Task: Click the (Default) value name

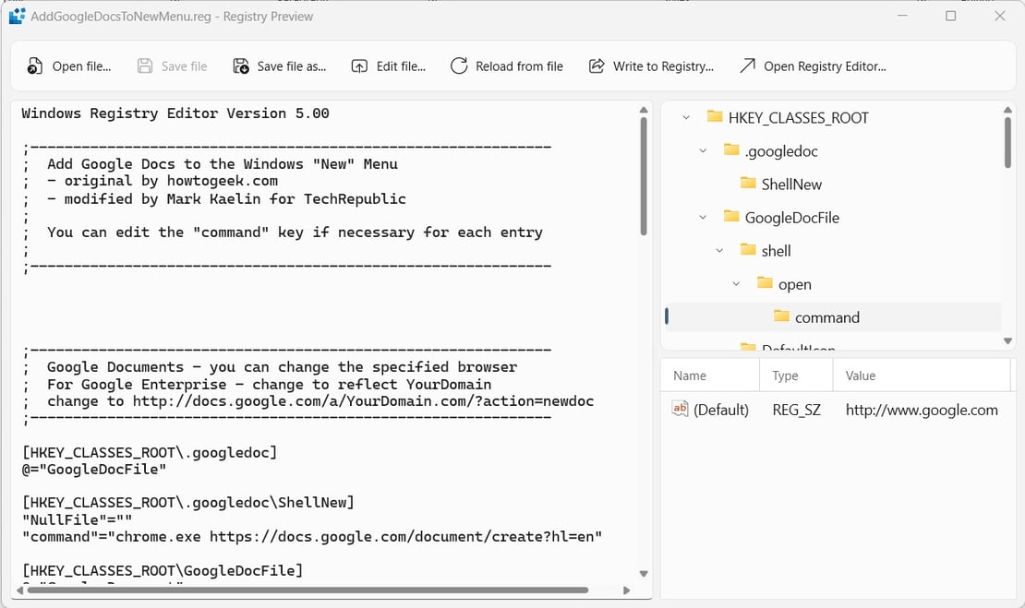Action: click(720, 411)
